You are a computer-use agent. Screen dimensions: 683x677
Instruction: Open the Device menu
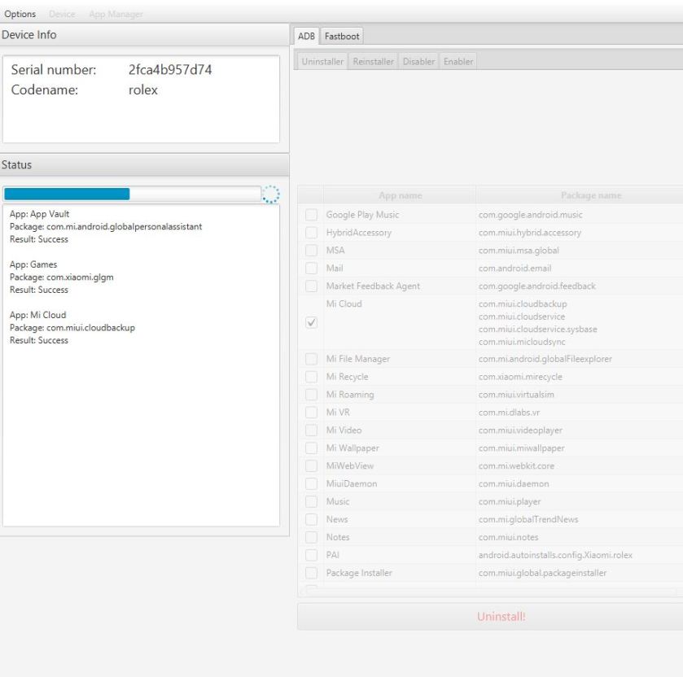[x=63, y=15]
